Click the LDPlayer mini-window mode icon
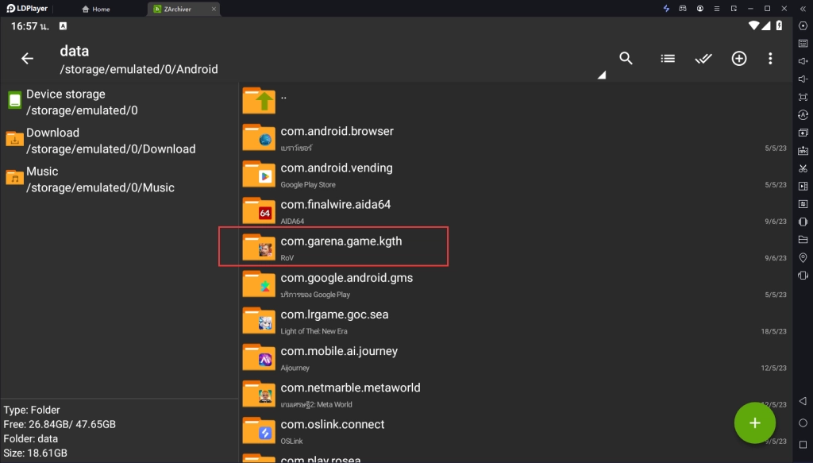 point(734,8)
